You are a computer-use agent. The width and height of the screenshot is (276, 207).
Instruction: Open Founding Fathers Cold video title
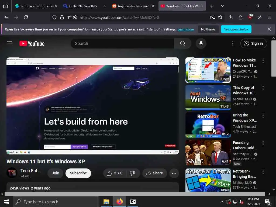[x=245, y=145]
